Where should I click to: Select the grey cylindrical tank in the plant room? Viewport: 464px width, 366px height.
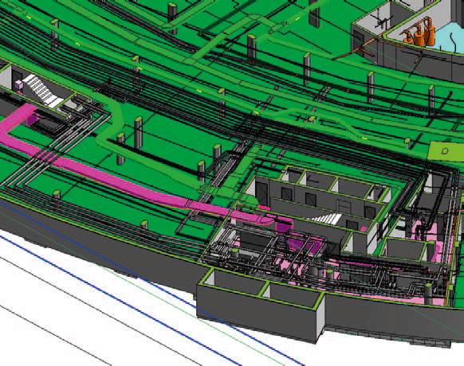point(428,294)
